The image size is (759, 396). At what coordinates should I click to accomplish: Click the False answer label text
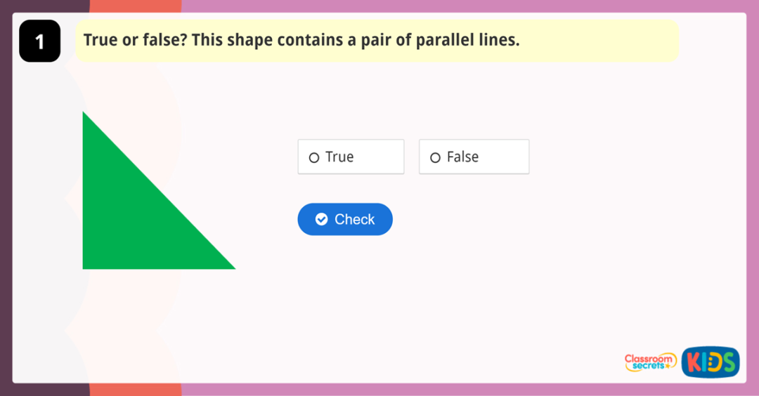[x=462, y=157]
